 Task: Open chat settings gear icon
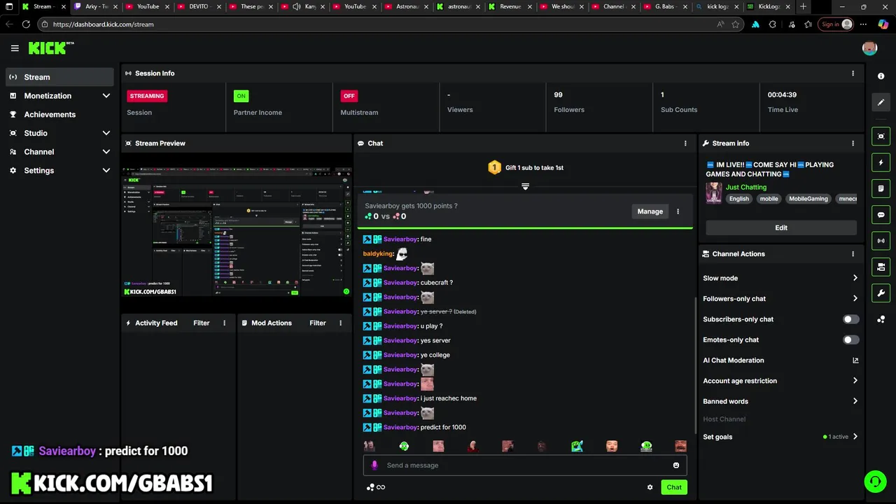pyautogui.click(x=650, y=487)
